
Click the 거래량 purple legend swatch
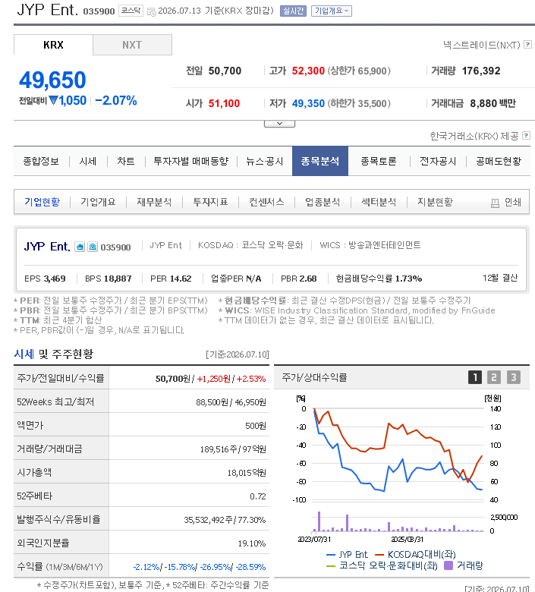tap(448, 565)
